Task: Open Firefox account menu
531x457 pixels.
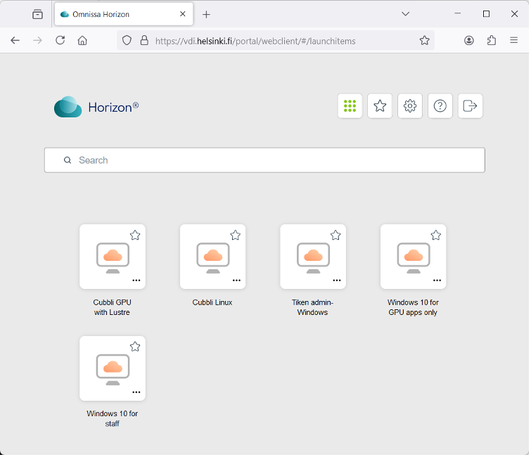Action: tap(471, 41)
